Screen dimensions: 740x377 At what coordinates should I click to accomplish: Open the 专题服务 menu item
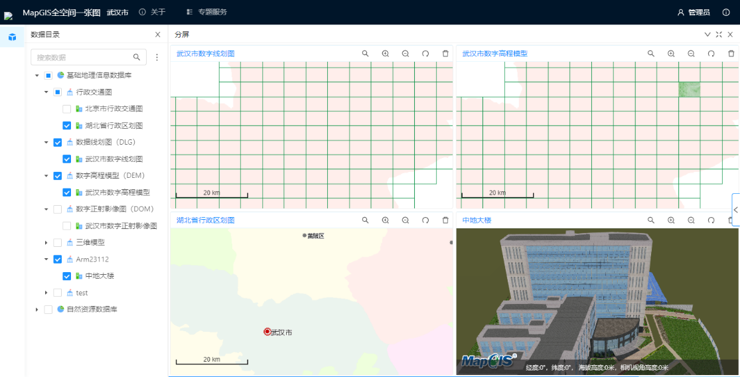tap(206, 12)
